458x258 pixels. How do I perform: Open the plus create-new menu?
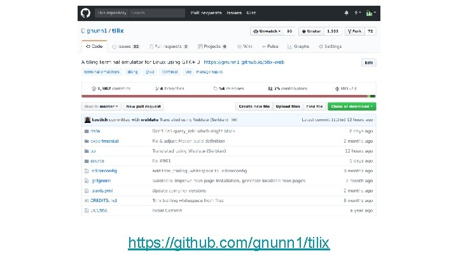pyautogui.click(x=357, y=13)
